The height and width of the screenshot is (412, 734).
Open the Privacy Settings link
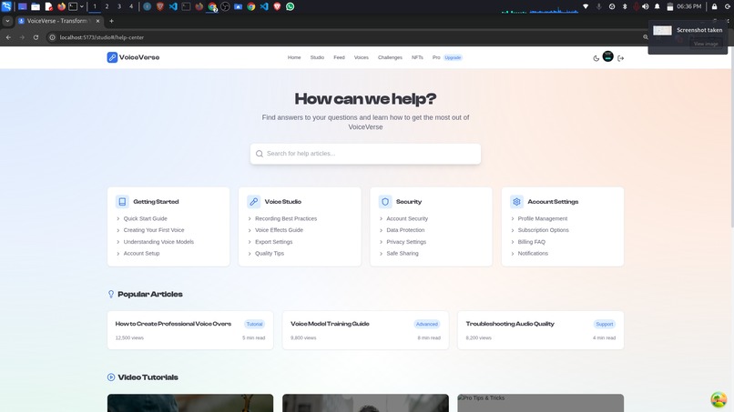406,242
